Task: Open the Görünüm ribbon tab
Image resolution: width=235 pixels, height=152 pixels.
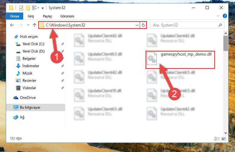Action: pyautogui.click(x=67, y=16)
